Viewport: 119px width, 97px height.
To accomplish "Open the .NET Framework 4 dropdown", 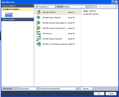I will [46, 7].
